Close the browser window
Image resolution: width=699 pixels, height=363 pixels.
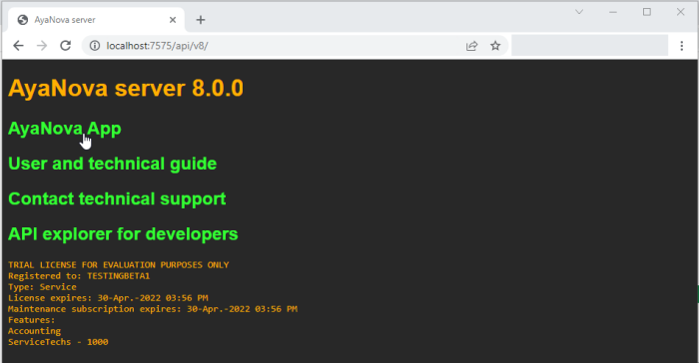[680, 12]
